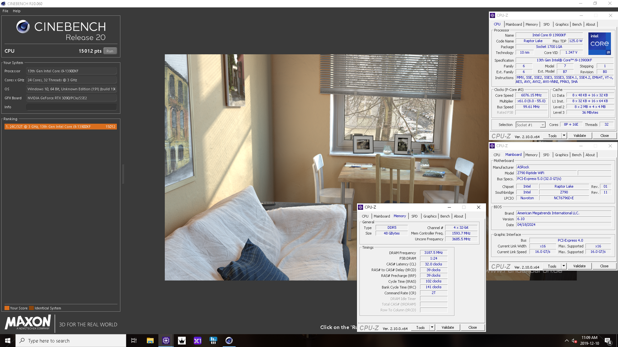Switch to CPU tab in Memory CPU-Z window
This screenshot has height=347, width=618.
click(365, 216)
